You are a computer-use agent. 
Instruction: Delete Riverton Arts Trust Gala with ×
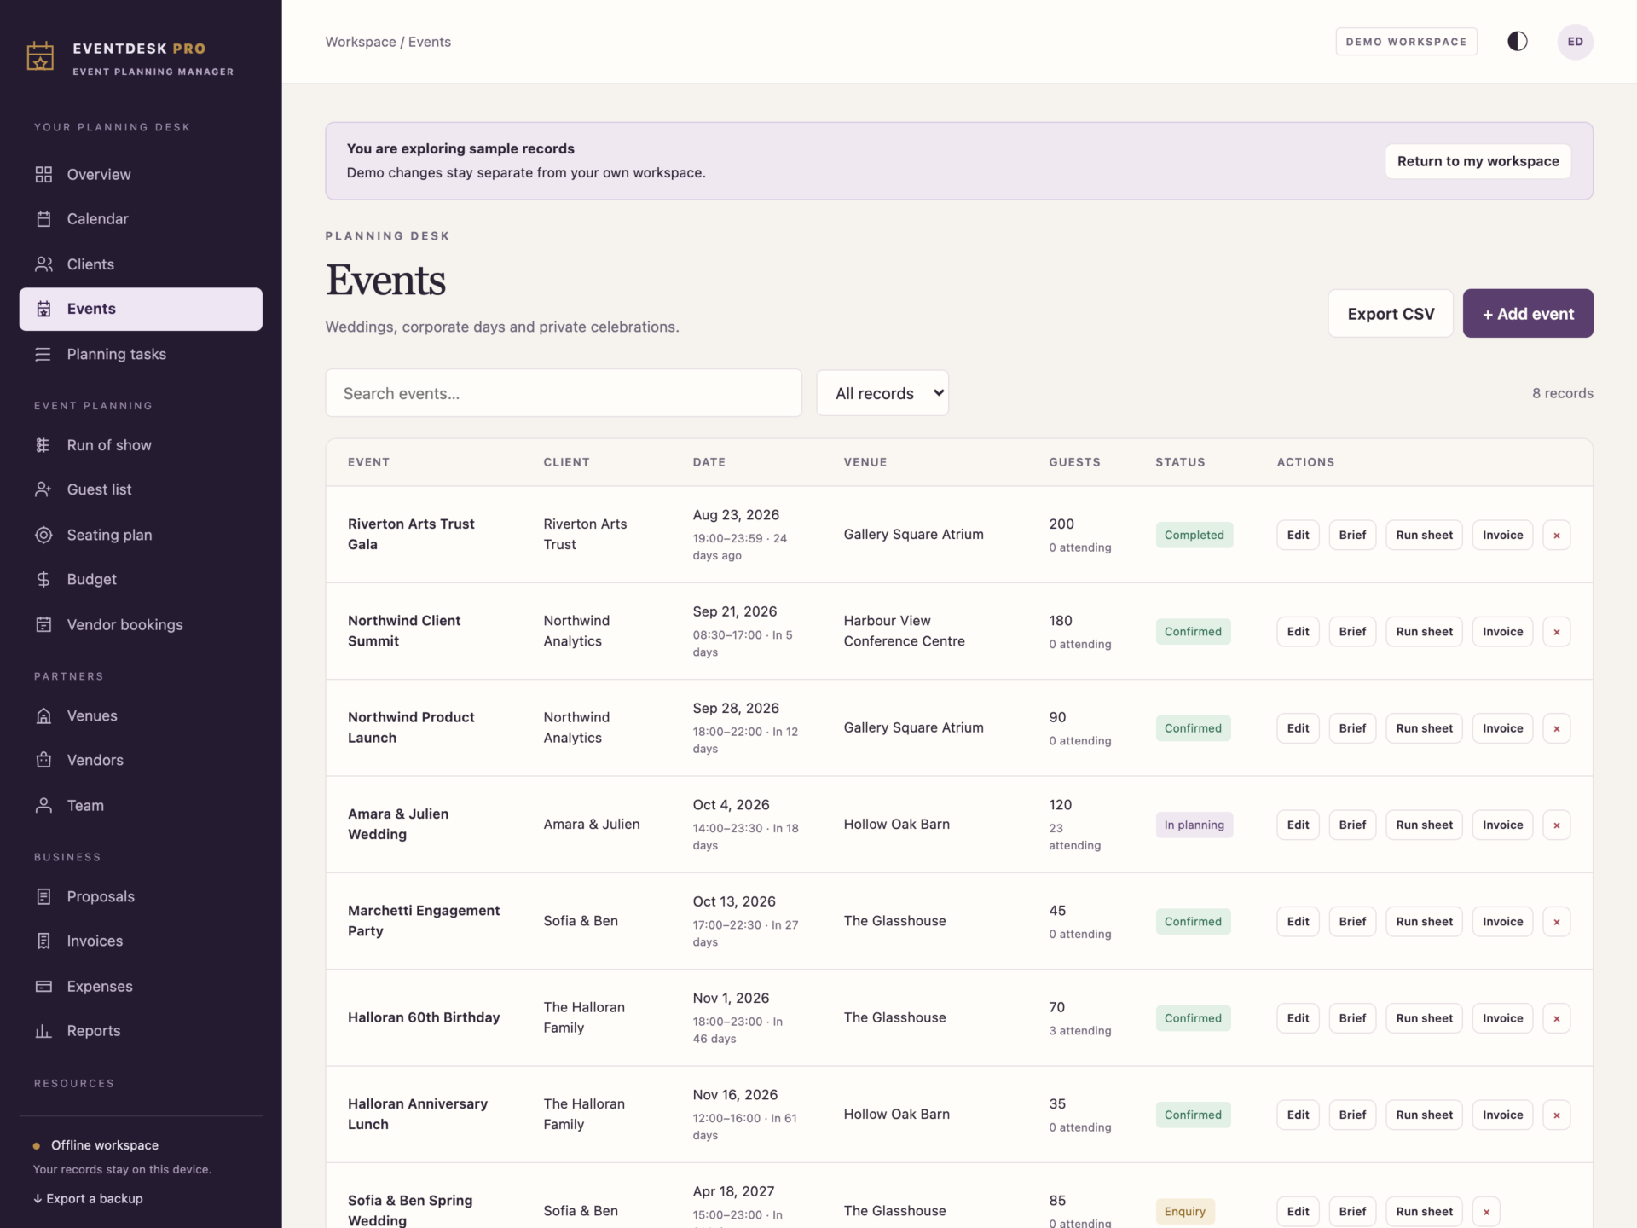1557,536
